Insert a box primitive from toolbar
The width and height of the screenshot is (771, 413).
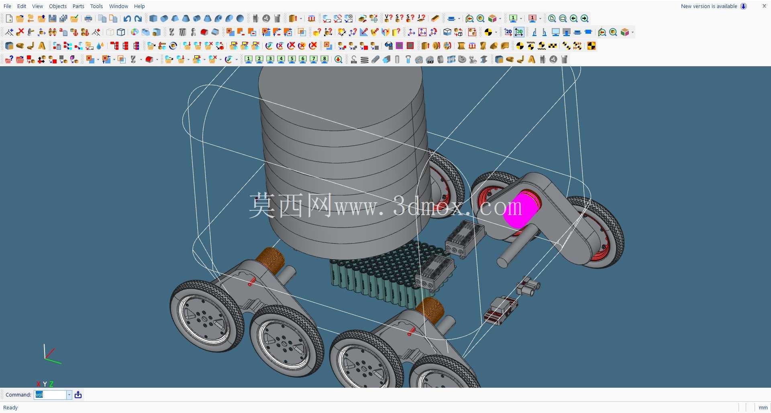click(153, 18)
